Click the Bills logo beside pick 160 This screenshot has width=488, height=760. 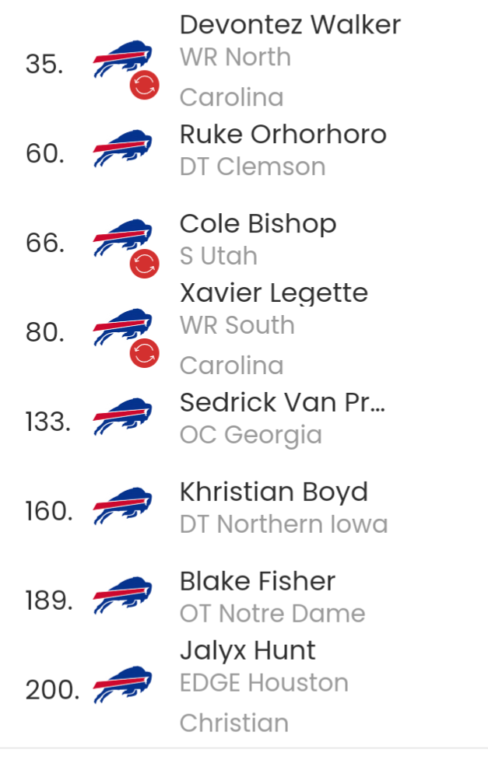pos(122,506)
